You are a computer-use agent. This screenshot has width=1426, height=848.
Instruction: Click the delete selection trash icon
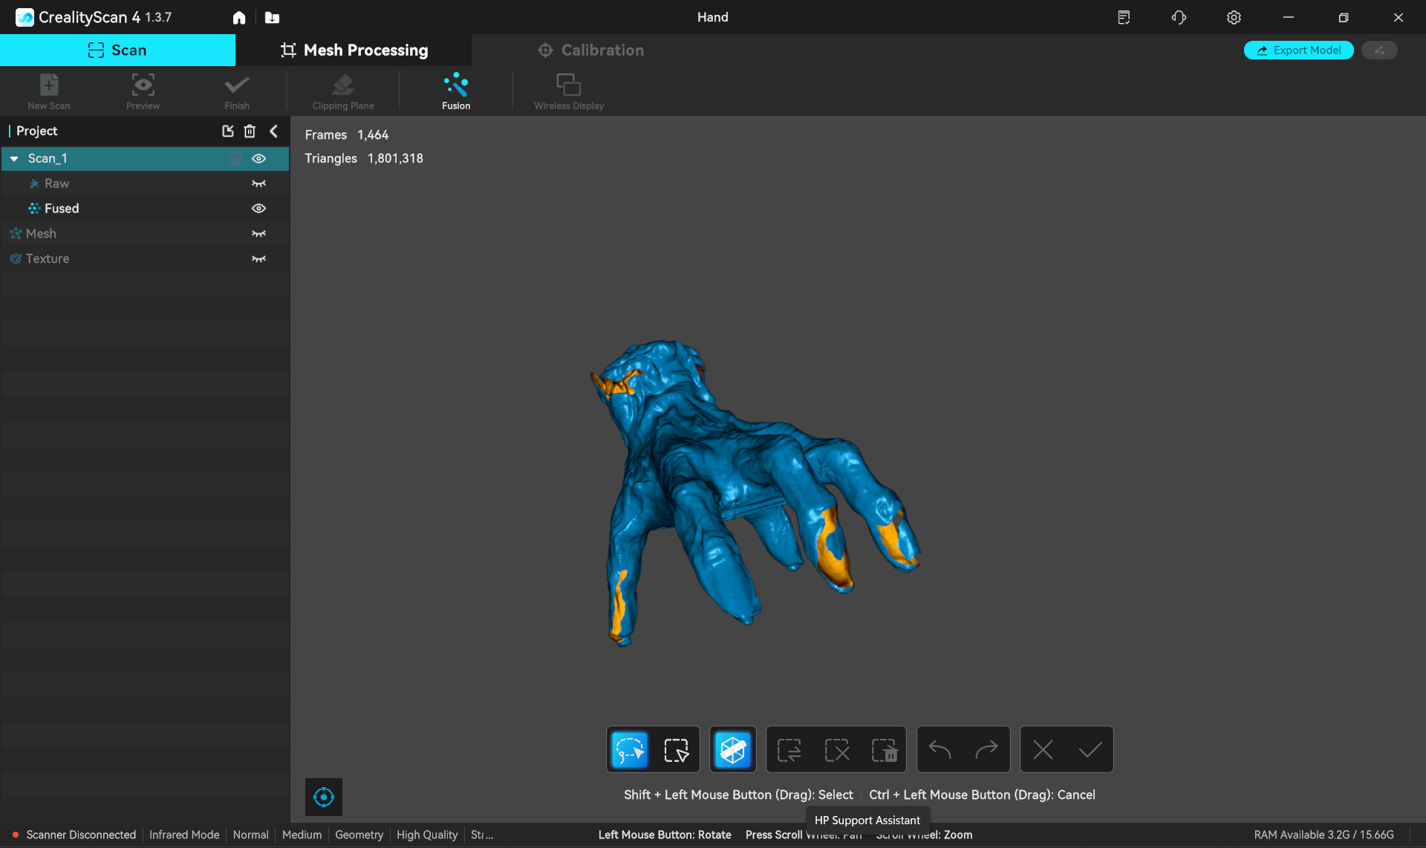884,750
